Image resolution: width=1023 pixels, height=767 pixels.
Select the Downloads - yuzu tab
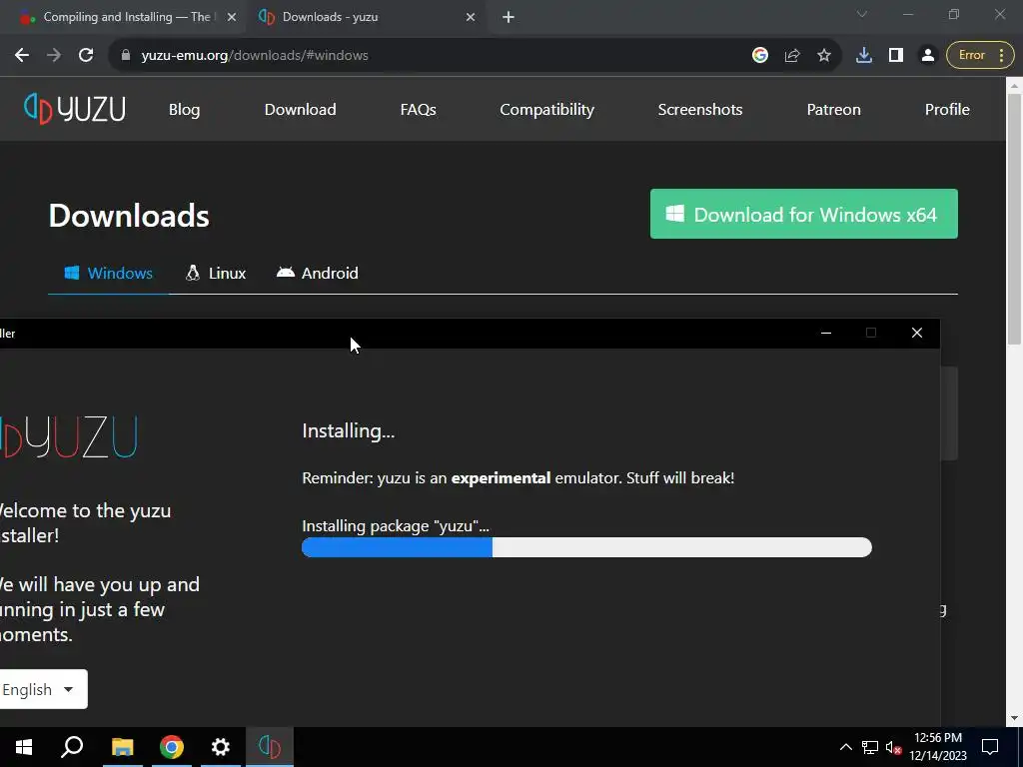click(366, 17)
